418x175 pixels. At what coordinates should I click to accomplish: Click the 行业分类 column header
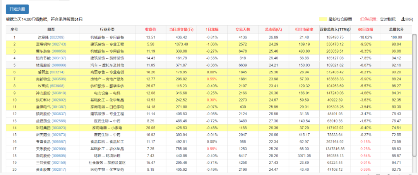tap(108, 29)
